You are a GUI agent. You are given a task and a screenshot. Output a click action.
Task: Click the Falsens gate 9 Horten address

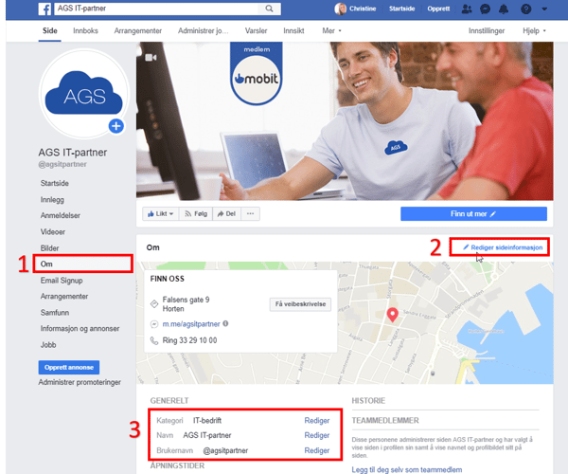coord(186,304)
